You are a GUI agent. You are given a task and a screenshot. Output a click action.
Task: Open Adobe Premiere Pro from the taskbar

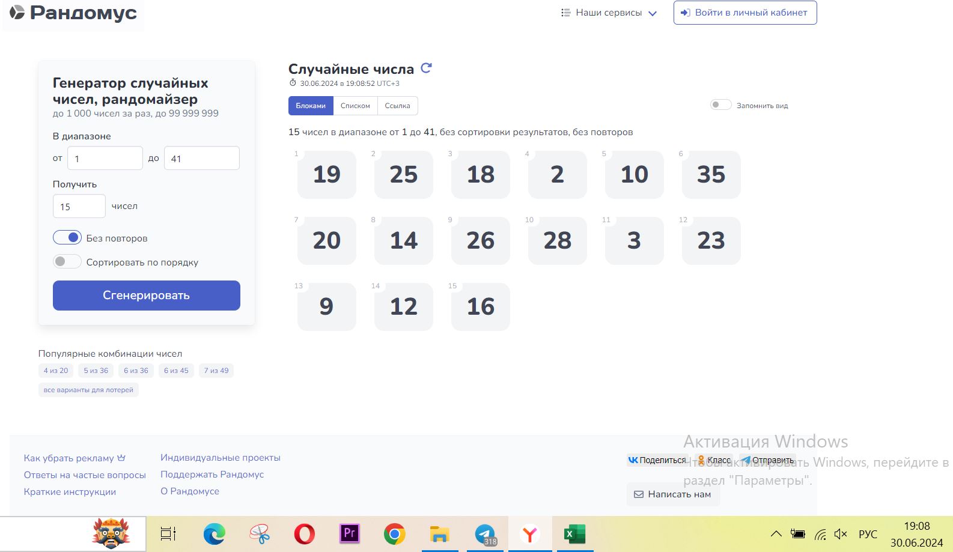350,533
